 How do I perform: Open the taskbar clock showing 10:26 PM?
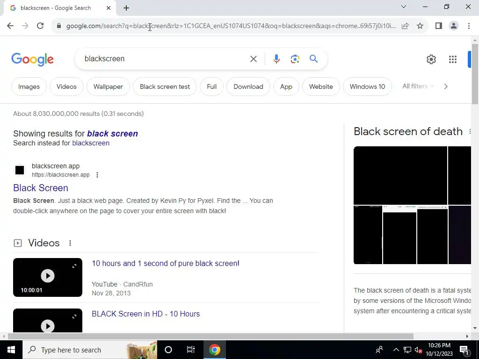(x=439, y=350)
